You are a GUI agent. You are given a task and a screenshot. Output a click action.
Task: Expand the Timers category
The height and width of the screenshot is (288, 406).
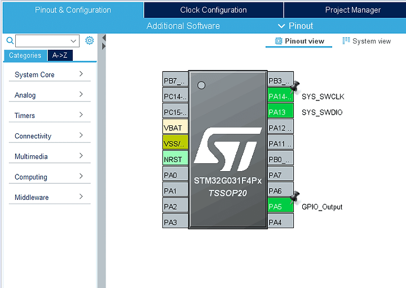click(50, 115)
